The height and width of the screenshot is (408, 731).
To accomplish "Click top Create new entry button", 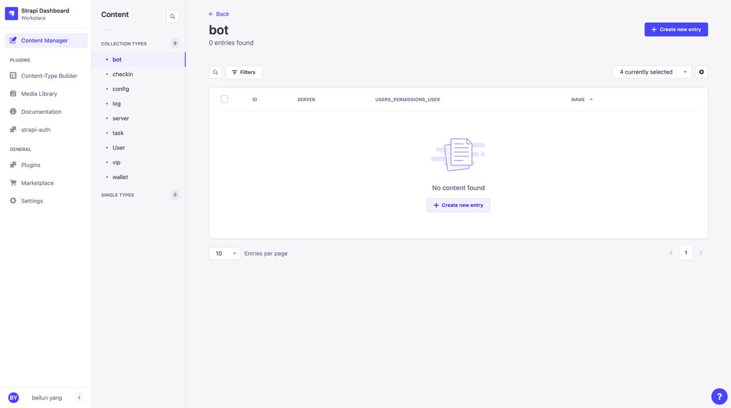I will pyautogui.click(x=676, y=29).
